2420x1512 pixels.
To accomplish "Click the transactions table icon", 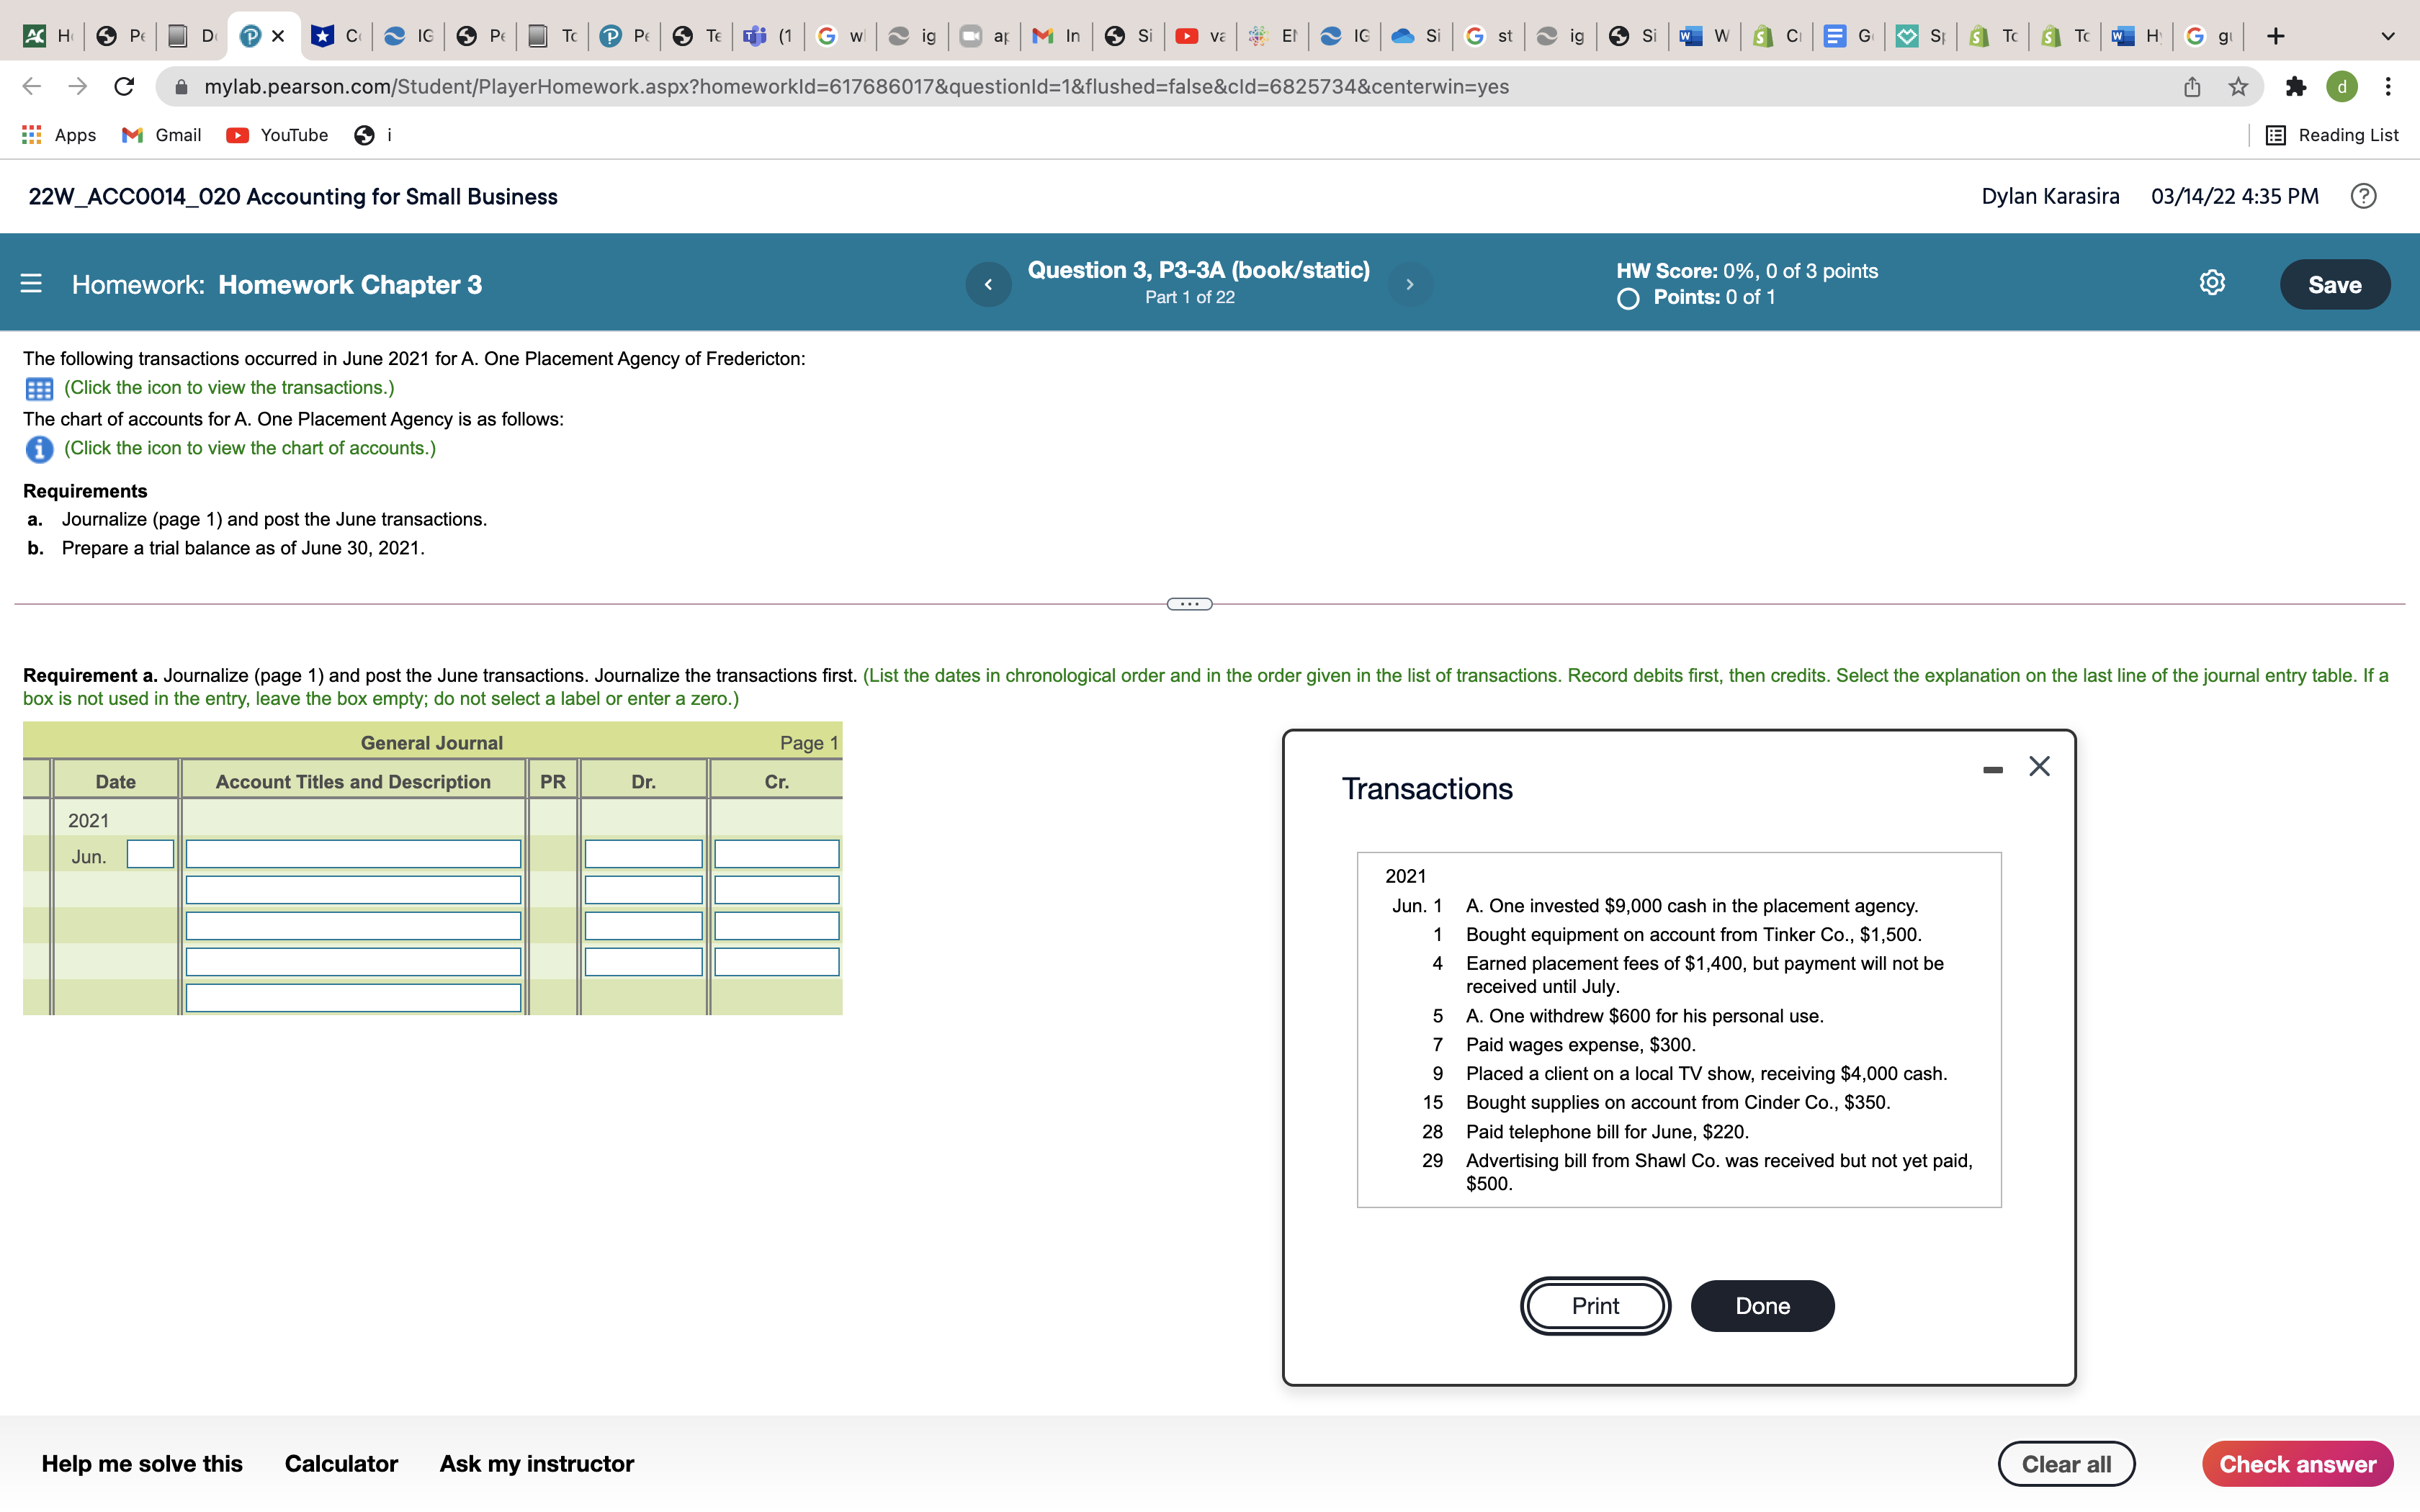I will tap(39, 388).
